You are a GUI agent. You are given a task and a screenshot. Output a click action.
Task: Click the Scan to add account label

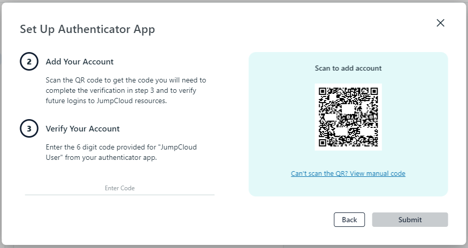point(348,68)
